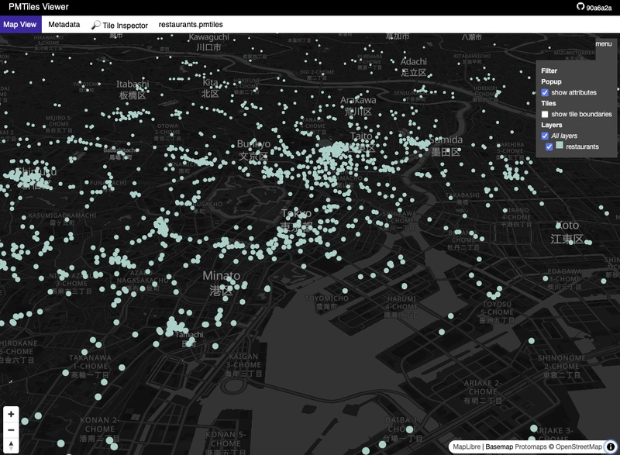Open the Protomaps basemap link
Image resolution: width=620 pixels, height=455 pixels.
[531, 446]
